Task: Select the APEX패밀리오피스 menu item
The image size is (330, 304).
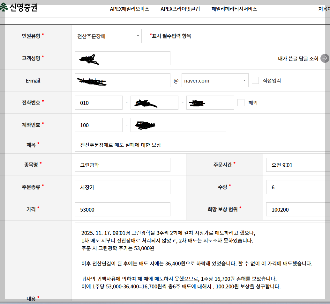Action: click(129, 9)
